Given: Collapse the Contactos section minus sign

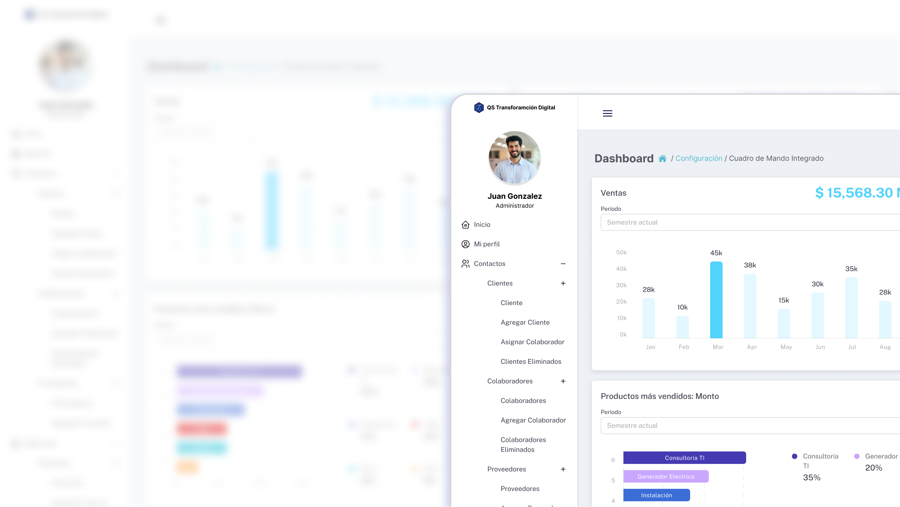Looking at the screenshot, I should [563, 264].
